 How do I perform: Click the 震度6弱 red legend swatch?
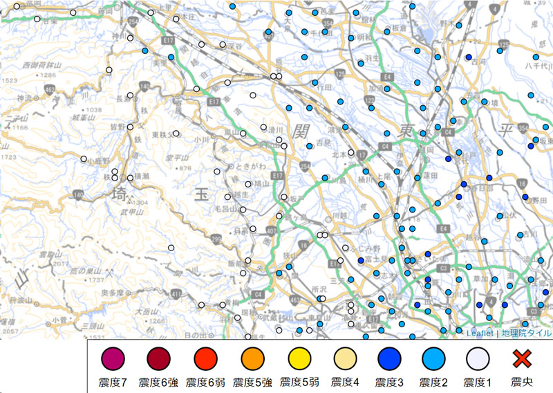[205, 358]
